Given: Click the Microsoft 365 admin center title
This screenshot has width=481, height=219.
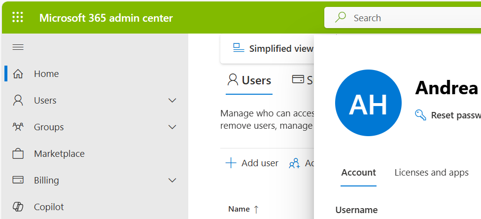Looking at the screenshot, I should (106, 18).
